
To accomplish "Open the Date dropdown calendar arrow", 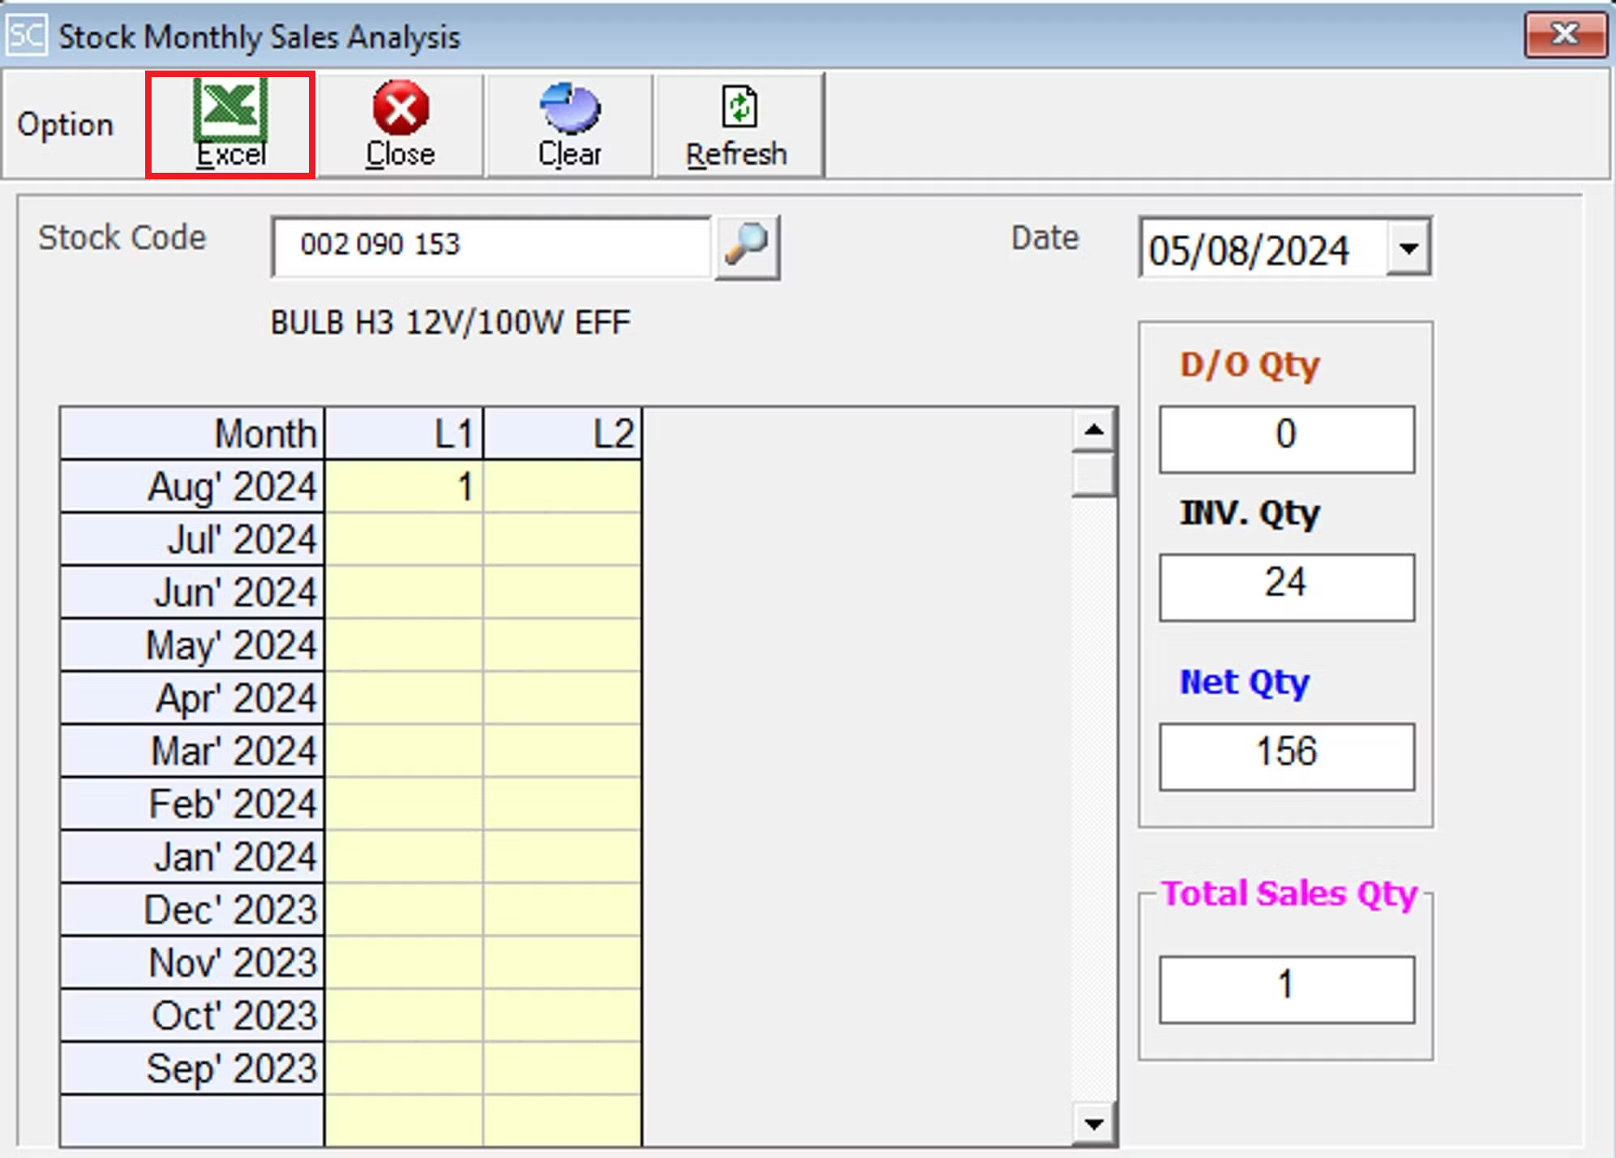I will tap(1408, 248).
